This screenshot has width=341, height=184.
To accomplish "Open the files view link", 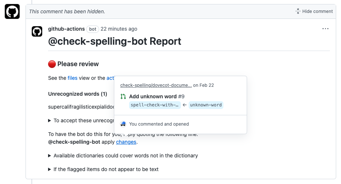I will coord(72,78).
